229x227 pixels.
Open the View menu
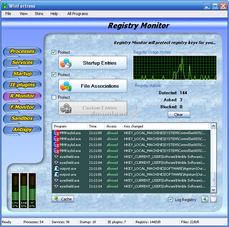tap(23, 14)
